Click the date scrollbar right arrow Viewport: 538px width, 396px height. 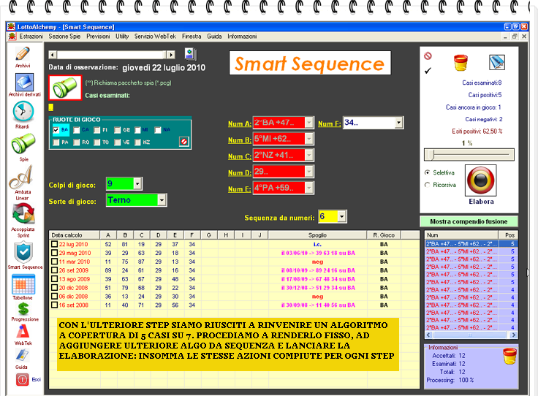point(170,55)
